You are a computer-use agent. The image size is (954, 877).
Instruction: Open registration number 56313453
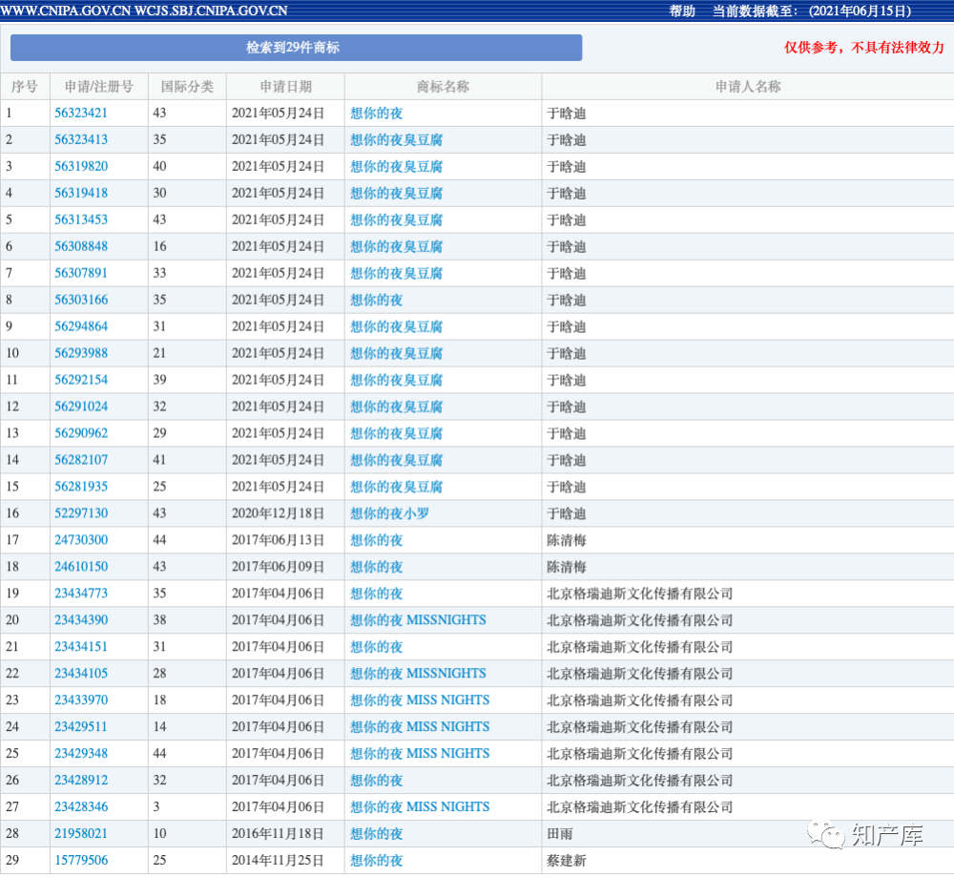pos(81,219)
